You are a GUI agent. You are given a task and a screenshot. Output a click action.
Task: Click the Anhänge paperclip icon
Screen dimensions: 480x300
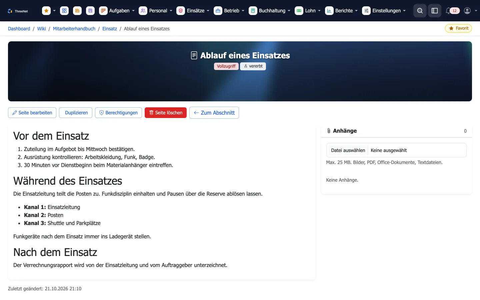point(329,131)
